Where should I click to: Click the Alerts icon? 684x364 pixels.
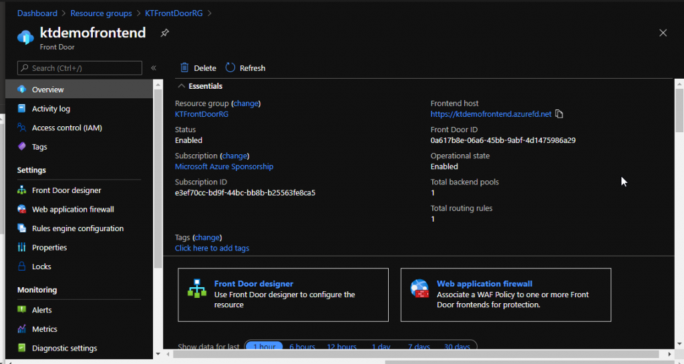pos(22,309)
